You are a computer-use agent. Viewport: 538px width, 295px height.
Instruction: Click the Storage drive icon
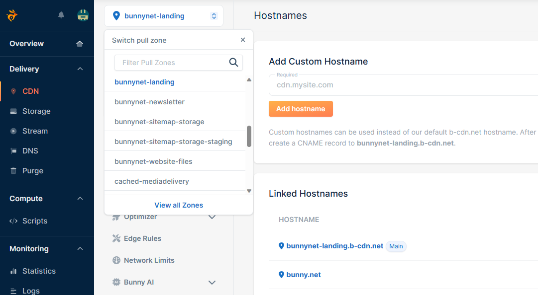[13, 111]
